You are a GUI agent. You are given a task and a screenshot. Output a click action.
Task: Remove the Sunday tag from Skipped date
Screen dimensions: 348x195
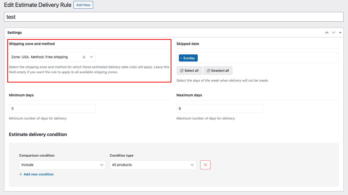[x=181, y=58]
